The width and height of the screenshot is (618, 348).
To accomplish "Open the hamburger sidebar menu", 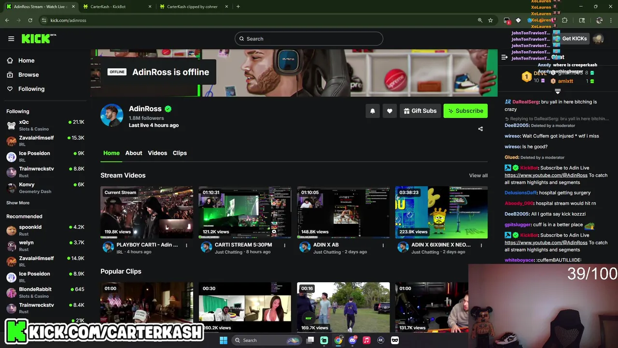I will pos(11,39).
